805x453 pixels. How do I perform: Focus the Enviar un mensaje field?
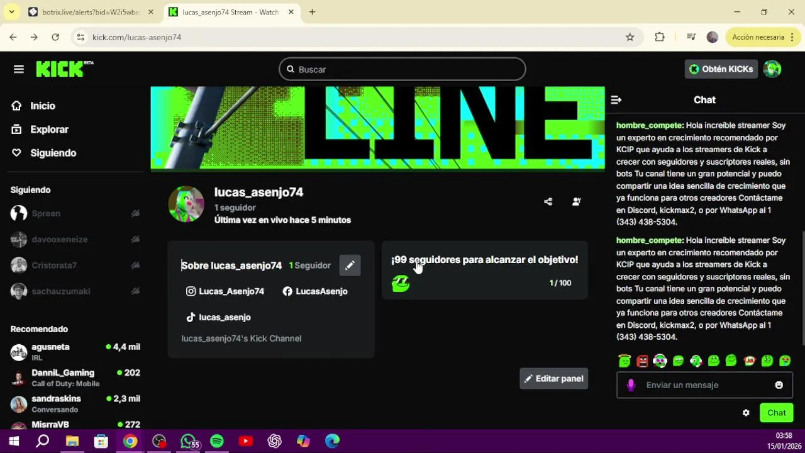pos(704,385)
